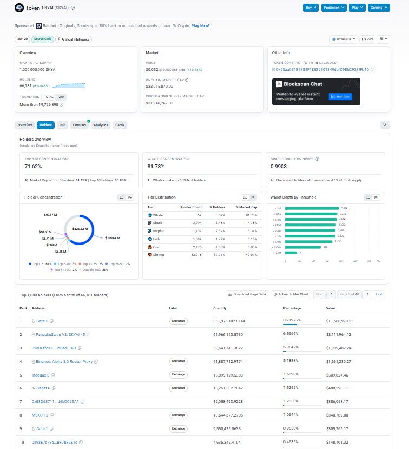Open the Gate 5 holder address
Screen dimensions: 409x449
coord(42,321)
